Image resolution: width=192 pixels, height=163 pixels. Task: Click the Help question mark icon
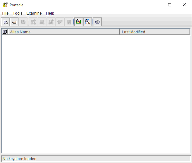pyautogui.click(x=97, y=22)
